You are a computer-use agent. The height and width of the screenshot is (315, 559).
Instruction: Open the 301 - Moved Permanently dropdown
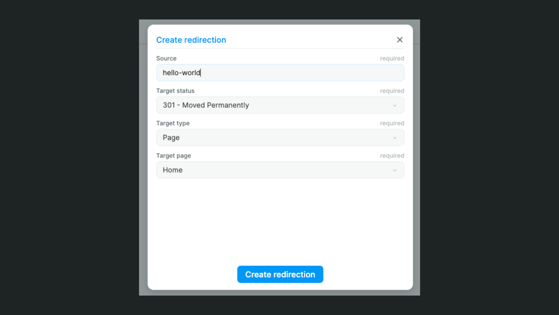point(279,105)
